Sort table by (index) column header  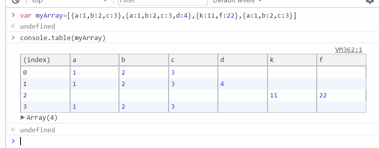(x=45, y=60)
